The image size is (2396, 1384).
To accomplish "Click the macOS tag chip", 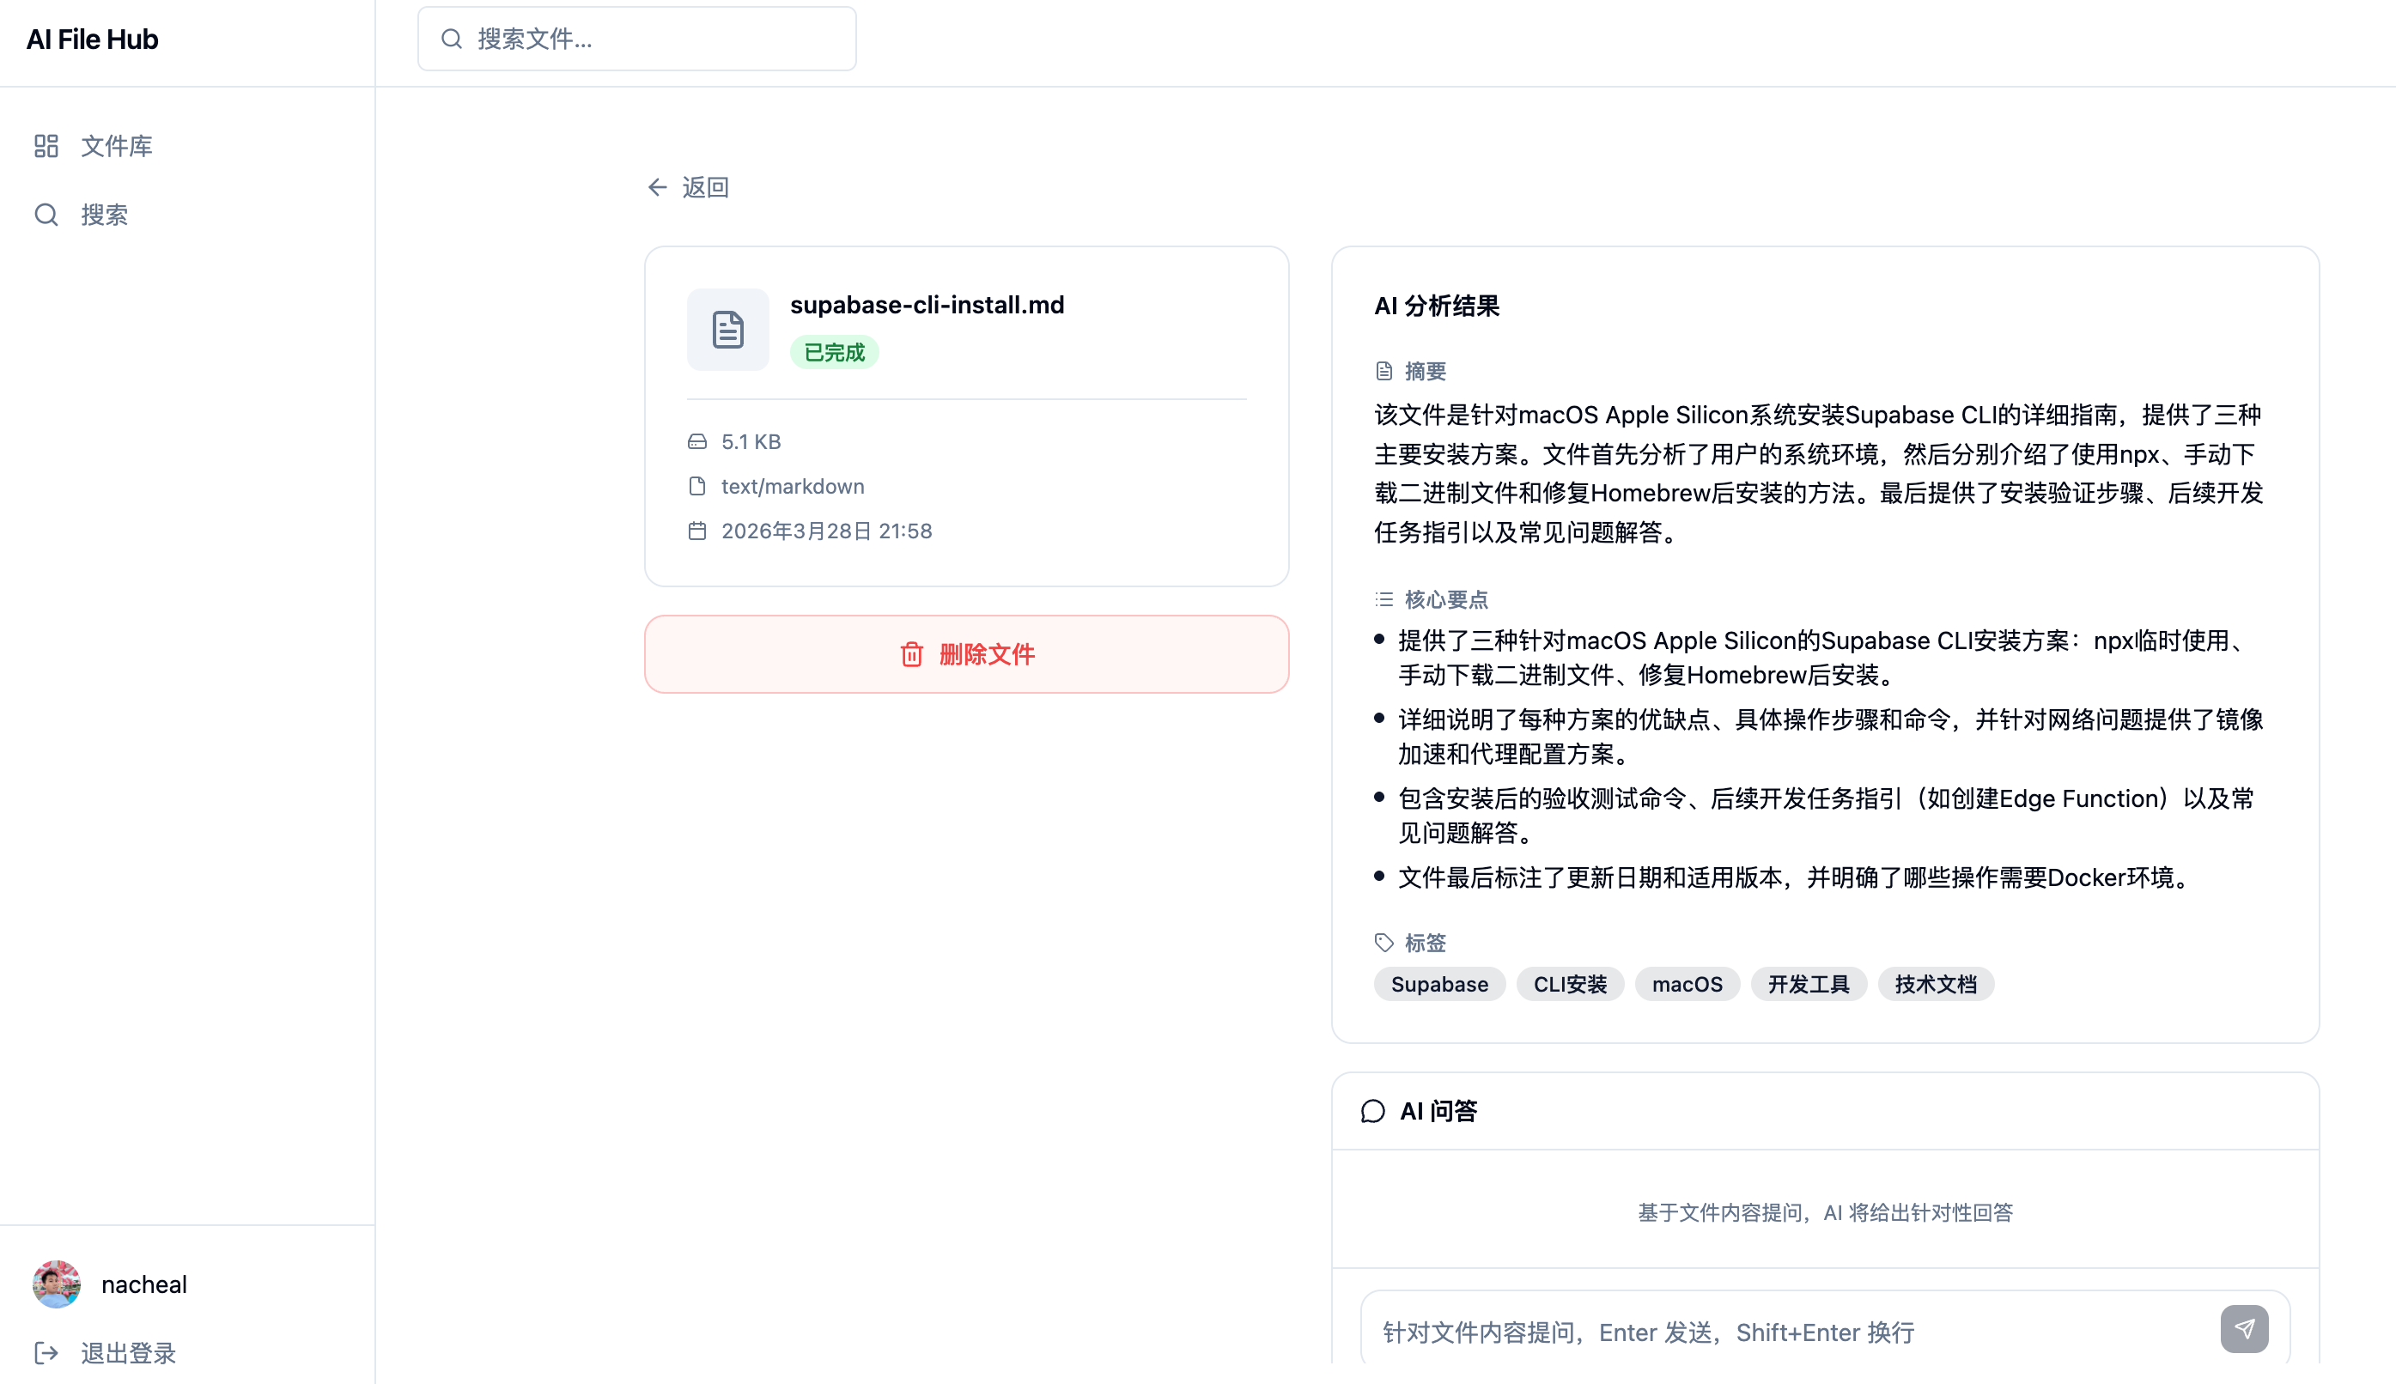I will [x=1687, y=985].
